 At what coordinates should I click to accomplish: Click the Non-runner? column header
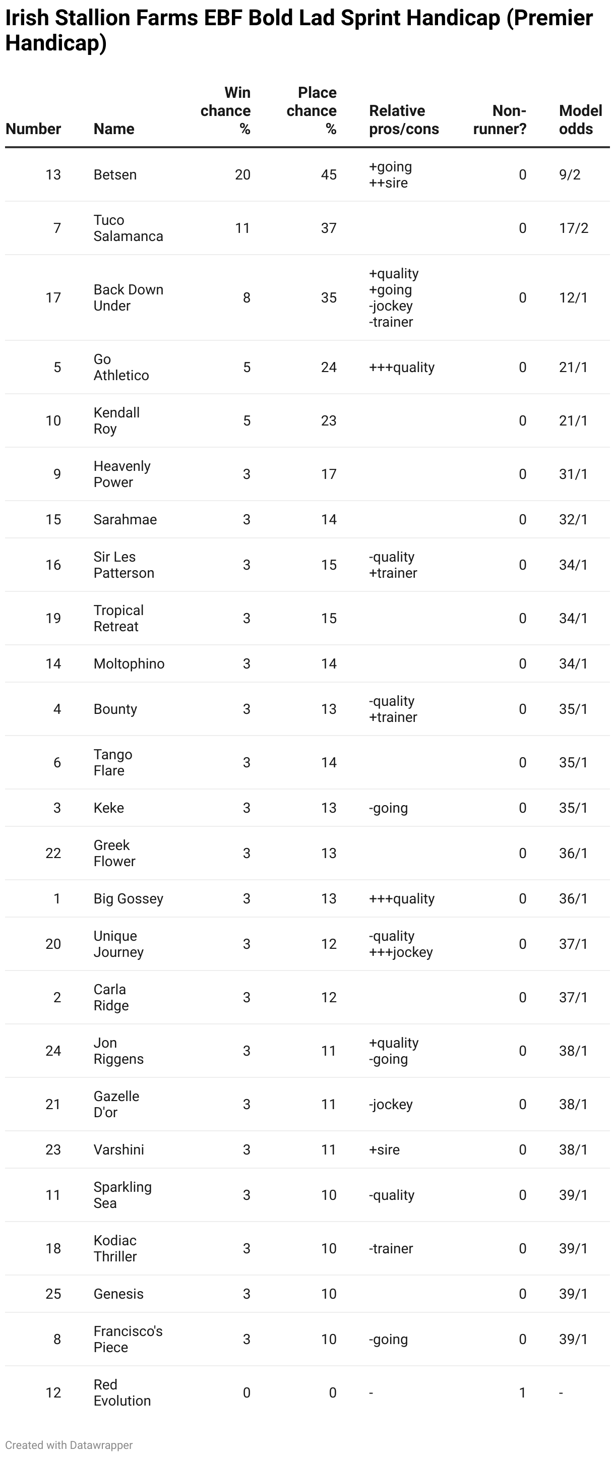(x=500, y=120)
